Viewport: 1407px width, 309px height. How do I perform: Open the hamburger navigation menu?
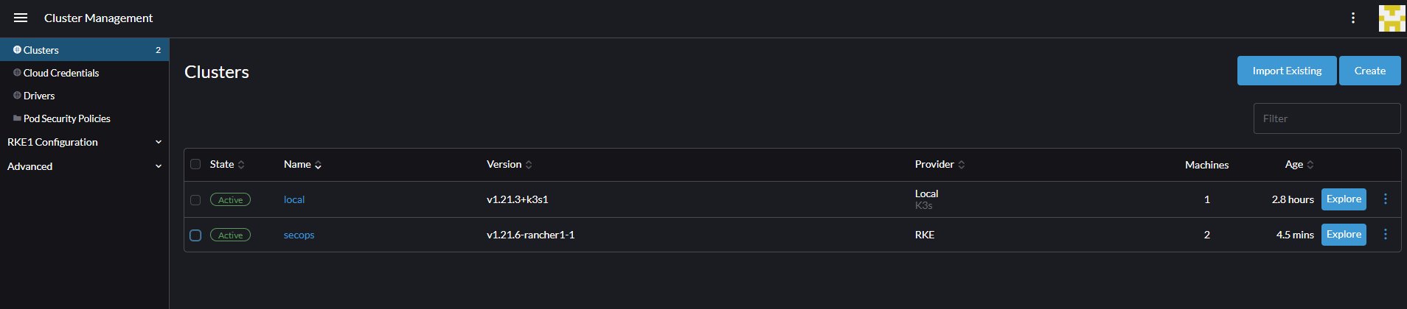coord(21,18)
